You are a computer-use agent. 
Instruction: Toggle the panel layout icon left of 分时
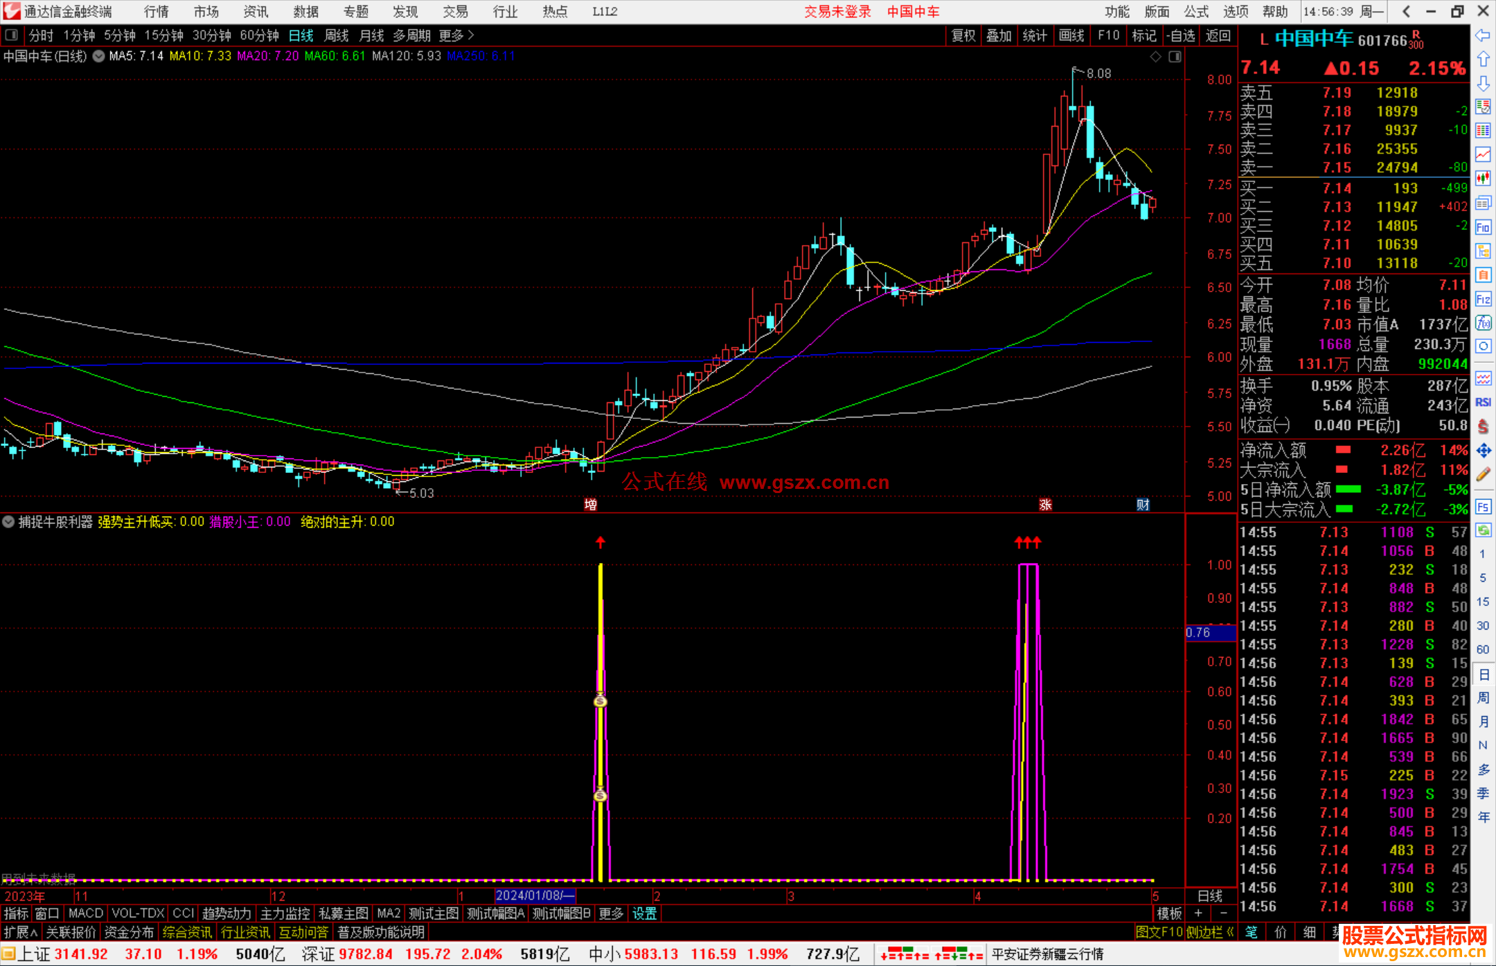click(11, 35)
